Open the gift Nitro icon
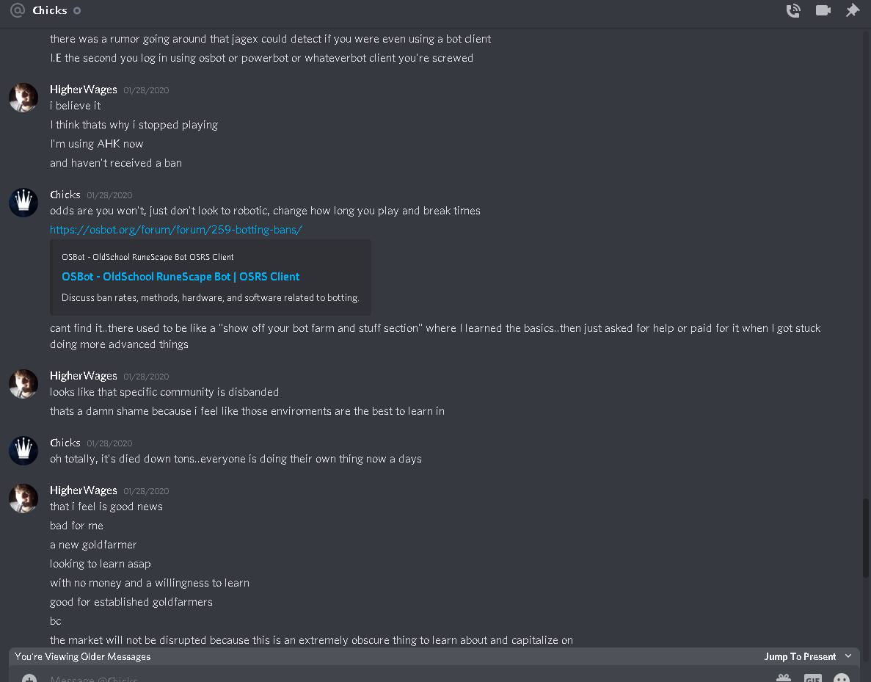Image resolution: width=871 pixels, height=682 pixels. [x=784, y=678]
